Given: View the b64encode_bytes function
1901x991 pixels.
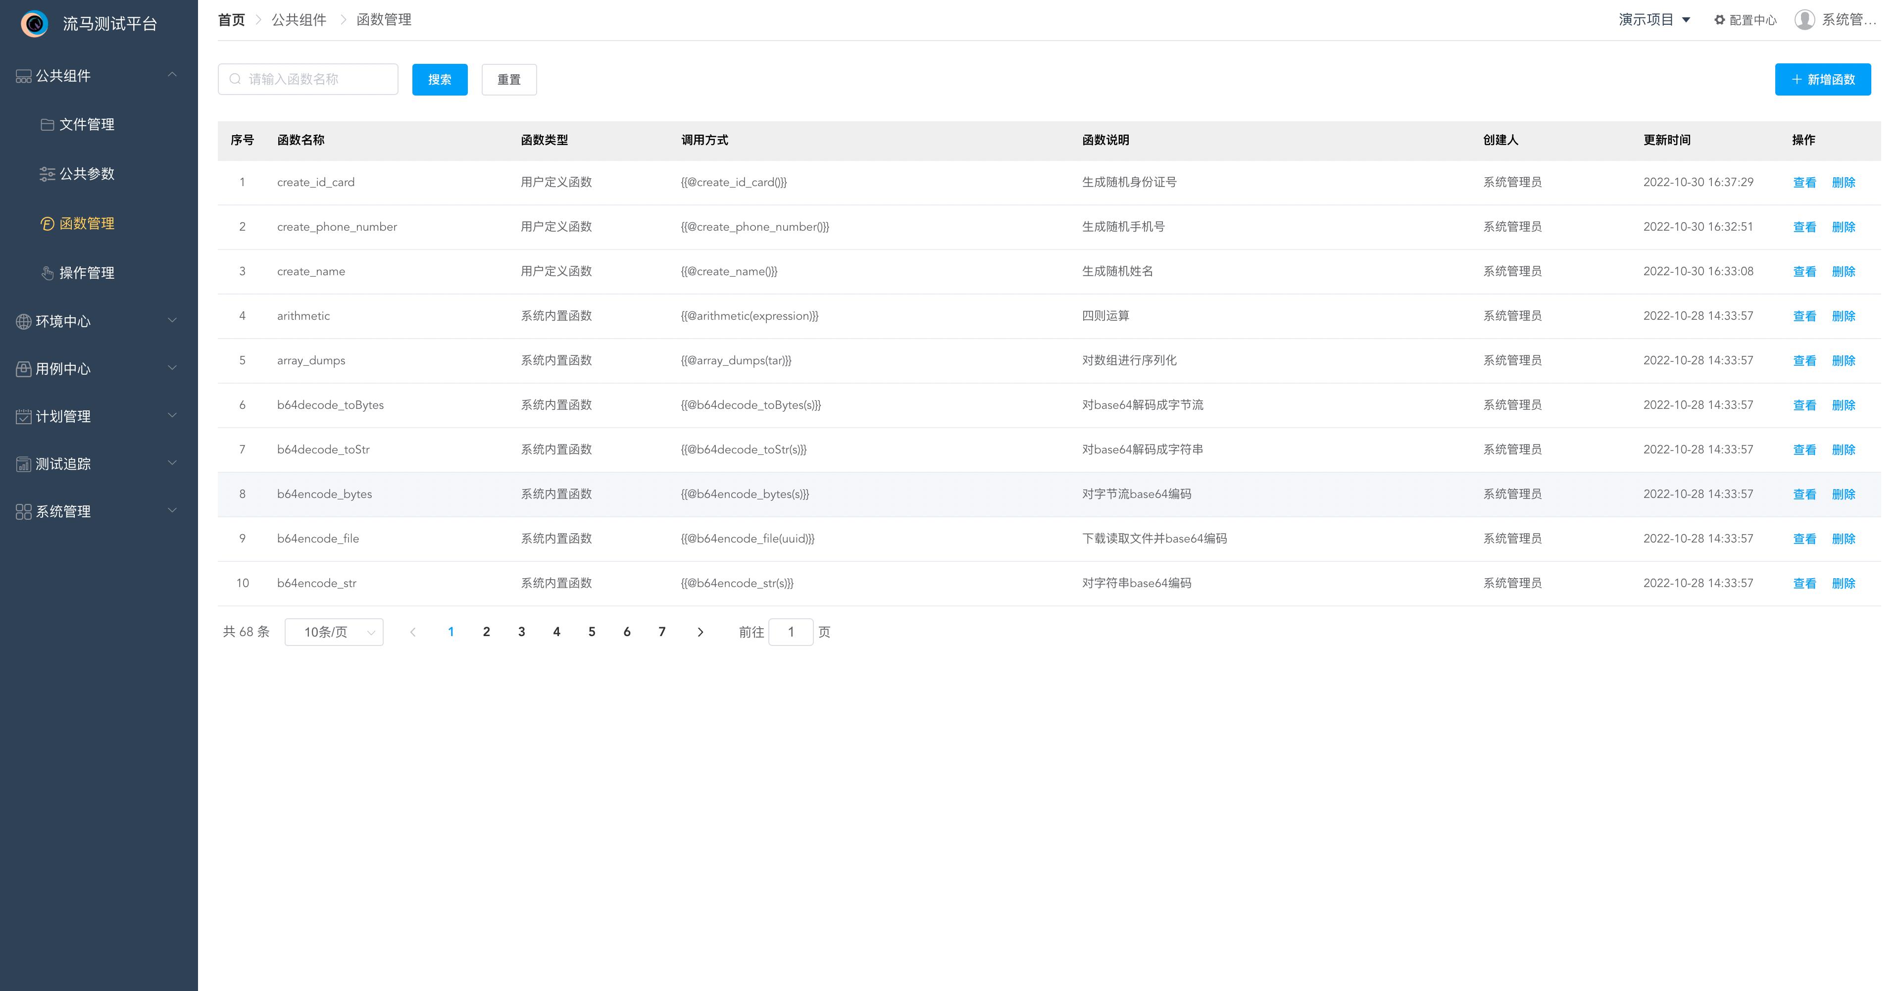Looking at the screenshot, I should coord(1804,495).
